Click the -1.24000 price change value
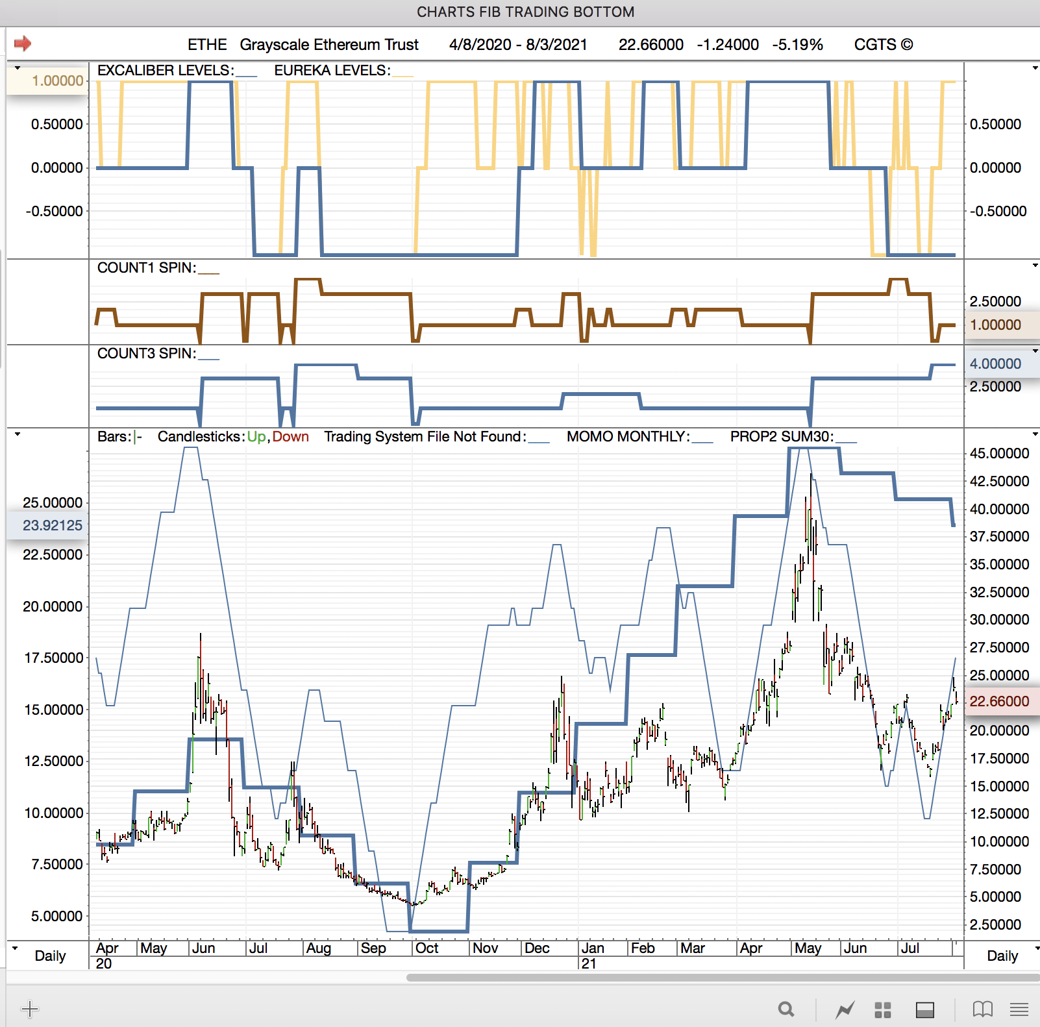 click(x=728, y=45)
